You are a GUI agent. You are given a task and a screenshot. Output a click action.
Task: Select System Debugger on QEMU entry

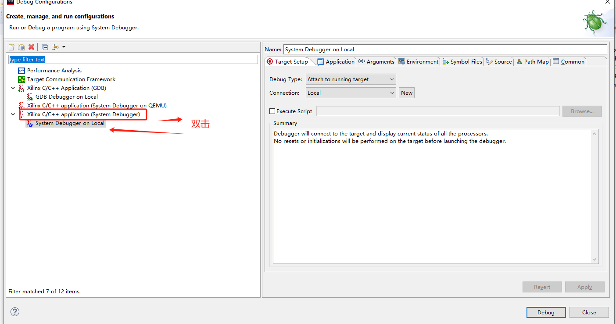pos(97,106)
